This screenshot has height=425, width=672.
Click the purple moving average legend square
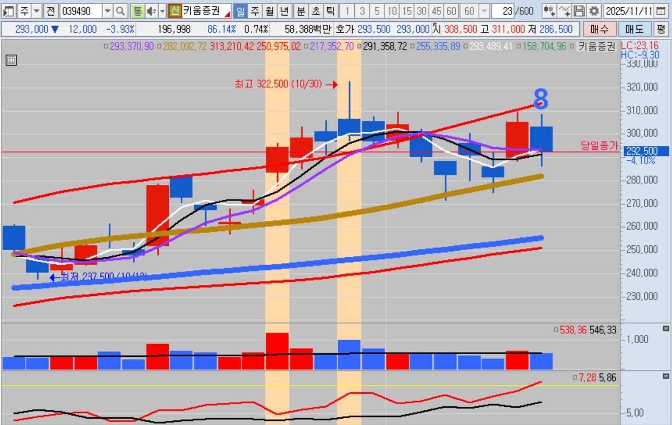point(106,46)
